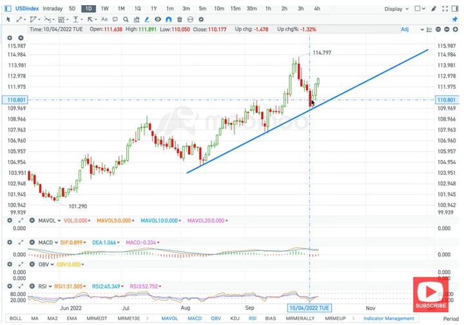Select the price range measure tool
This screenshot has height=325, width=464.
pyautogui.click(x=76, y=19)
